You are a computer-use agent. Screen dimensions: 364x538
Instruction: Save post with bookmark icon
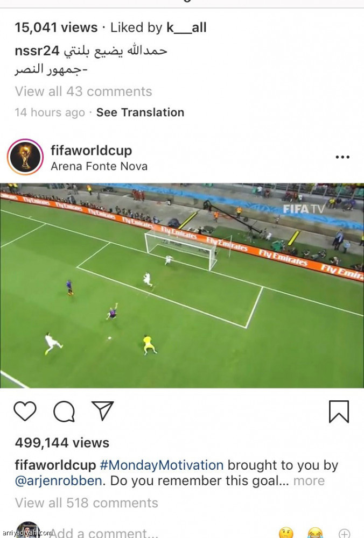coord(339,412)
